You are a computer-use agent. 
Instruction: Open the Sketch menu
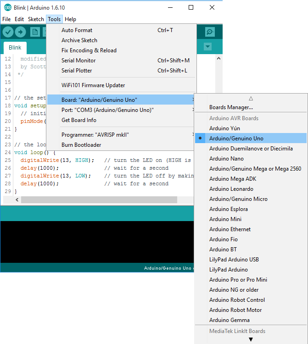coord(36,19)
